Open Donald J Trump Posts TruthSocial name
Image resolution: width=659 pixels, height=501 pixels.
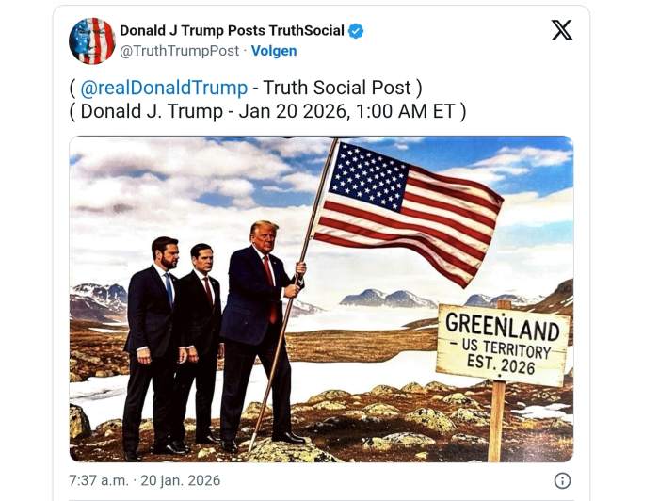tap(232, 31)
